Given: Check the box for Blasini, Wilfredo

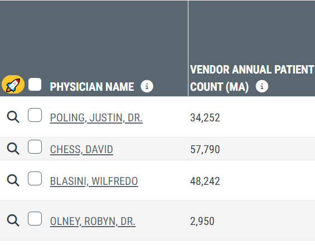Looking at the screenshot, I should [35, 178].
